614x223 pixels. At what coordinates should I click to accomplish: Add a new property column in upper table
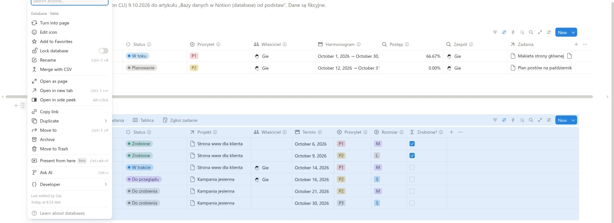576,44
